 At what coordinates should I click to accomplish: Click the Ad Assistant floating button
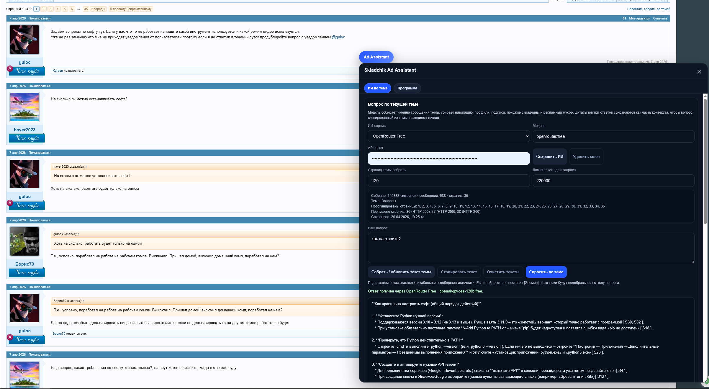376,57
